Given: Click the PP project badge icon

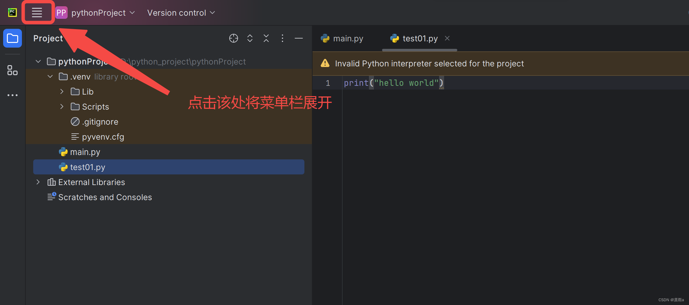Looking at the screenshot, I should pyautogui.click(x=61, y=13).
